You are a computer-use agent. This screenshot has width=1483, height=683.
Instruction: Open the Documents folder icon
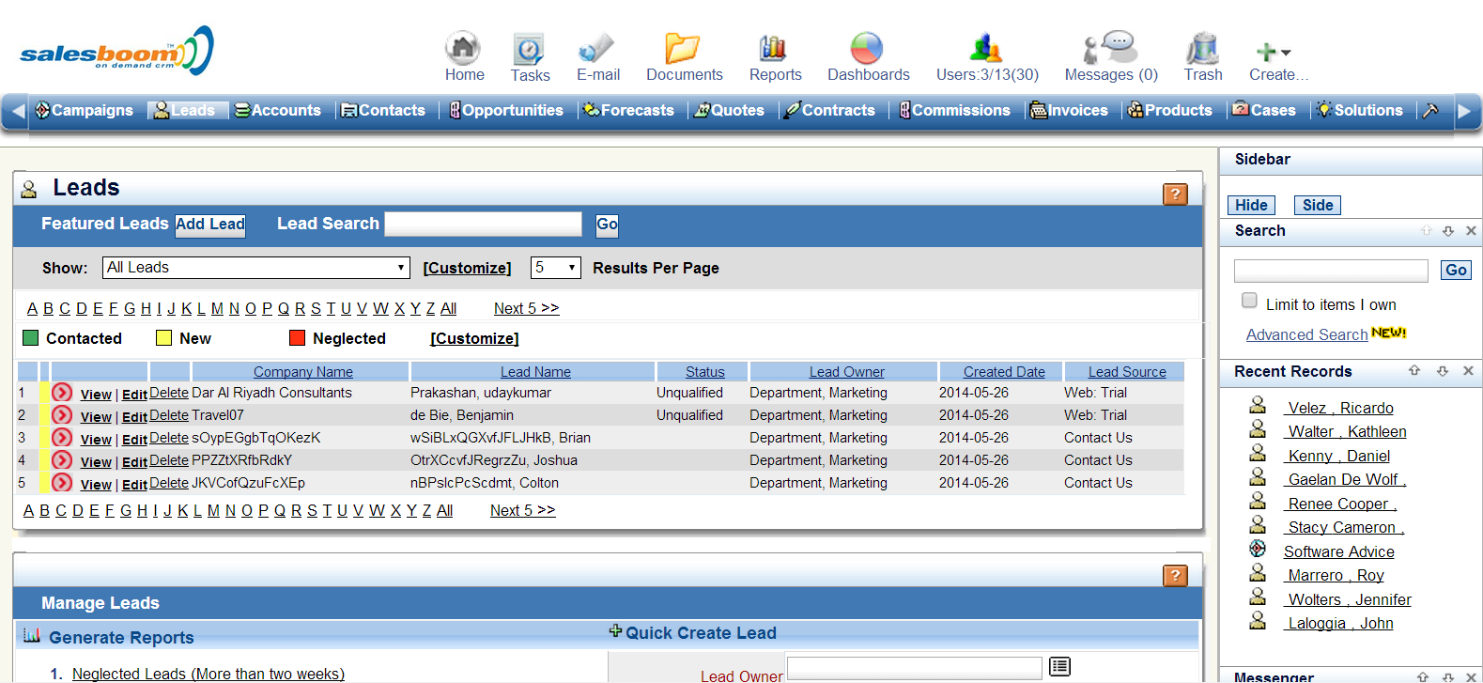(x=683, y=48)
